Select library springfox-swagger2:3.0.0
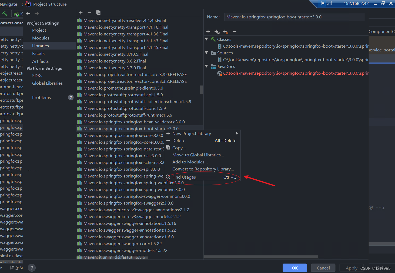 tap(140, 203)
